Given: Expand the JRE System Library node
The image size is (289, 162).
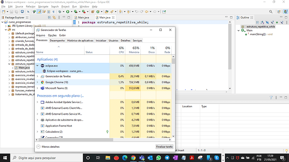Looking at the screenshot, I should [6, 26].
